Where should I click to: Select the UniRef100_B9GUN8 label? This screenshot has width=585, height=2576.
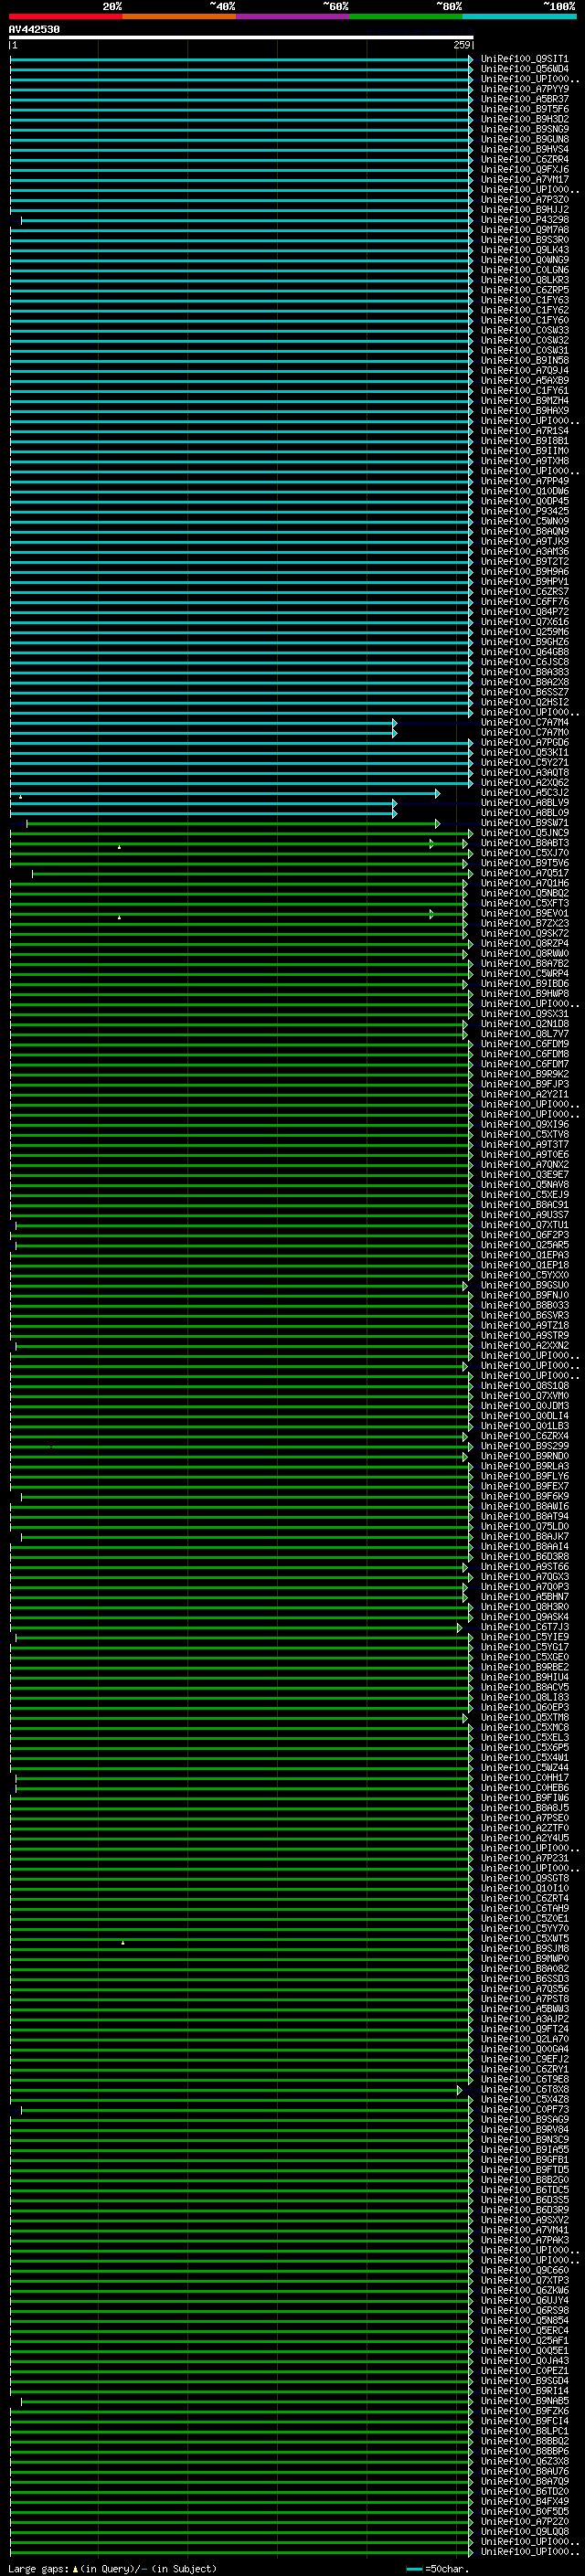pos(525,139)
